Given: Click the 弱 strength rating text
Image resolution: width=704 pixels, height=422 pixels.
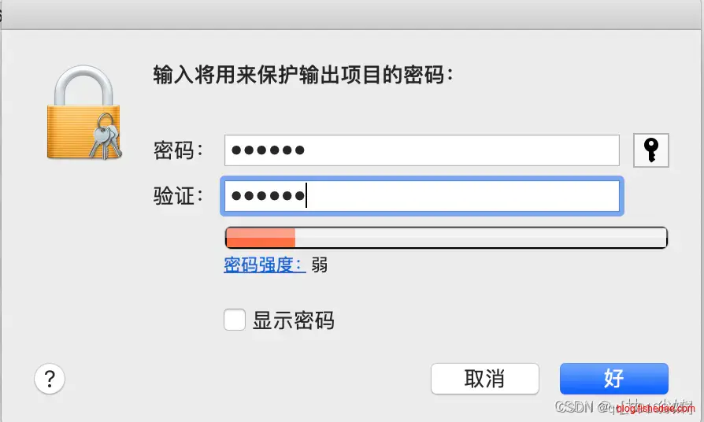Looking at the screenshot, I should 320,265.
